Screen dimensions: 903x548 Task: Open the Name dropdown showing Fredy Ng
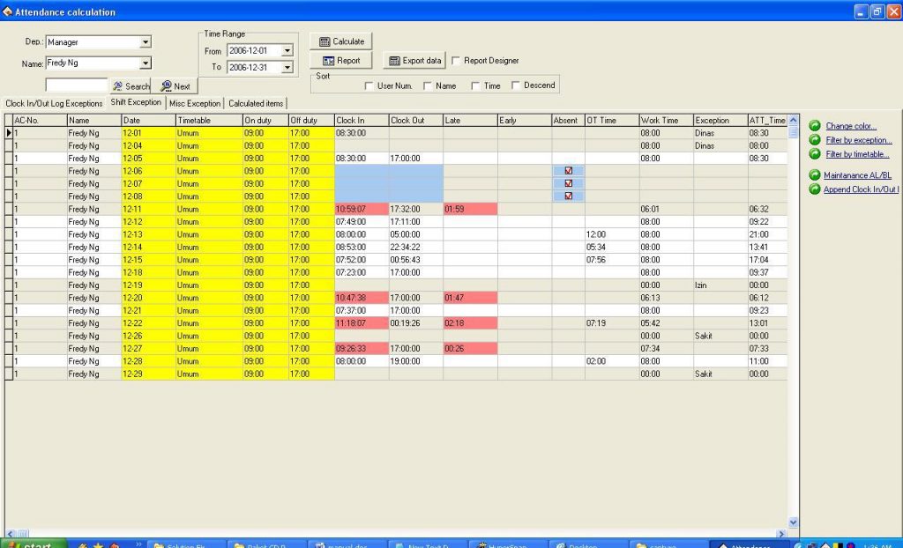(x=147, y=63)
